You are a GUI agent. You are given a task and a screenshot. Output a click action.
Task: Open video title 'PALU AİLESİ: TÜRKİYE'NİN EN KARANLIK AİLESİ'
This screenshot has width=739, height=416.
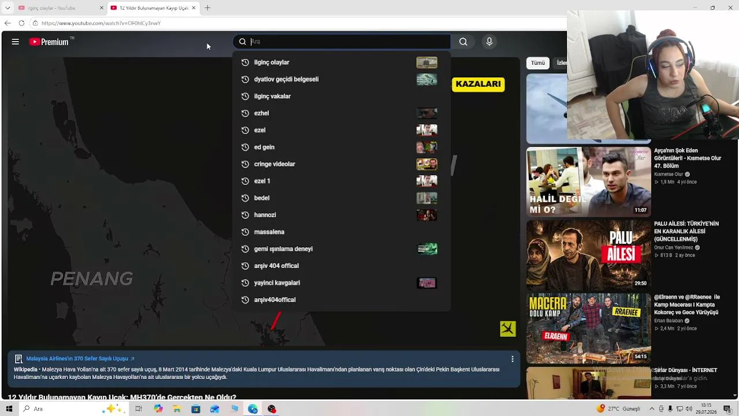(686, 231)
